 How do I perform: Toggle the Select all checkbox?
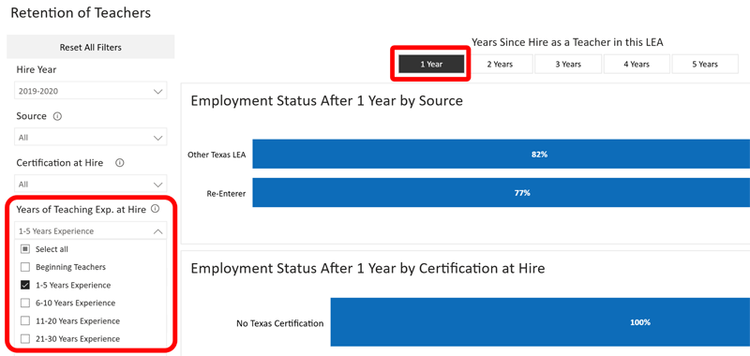pyautogui.click(x=25, y=249)
